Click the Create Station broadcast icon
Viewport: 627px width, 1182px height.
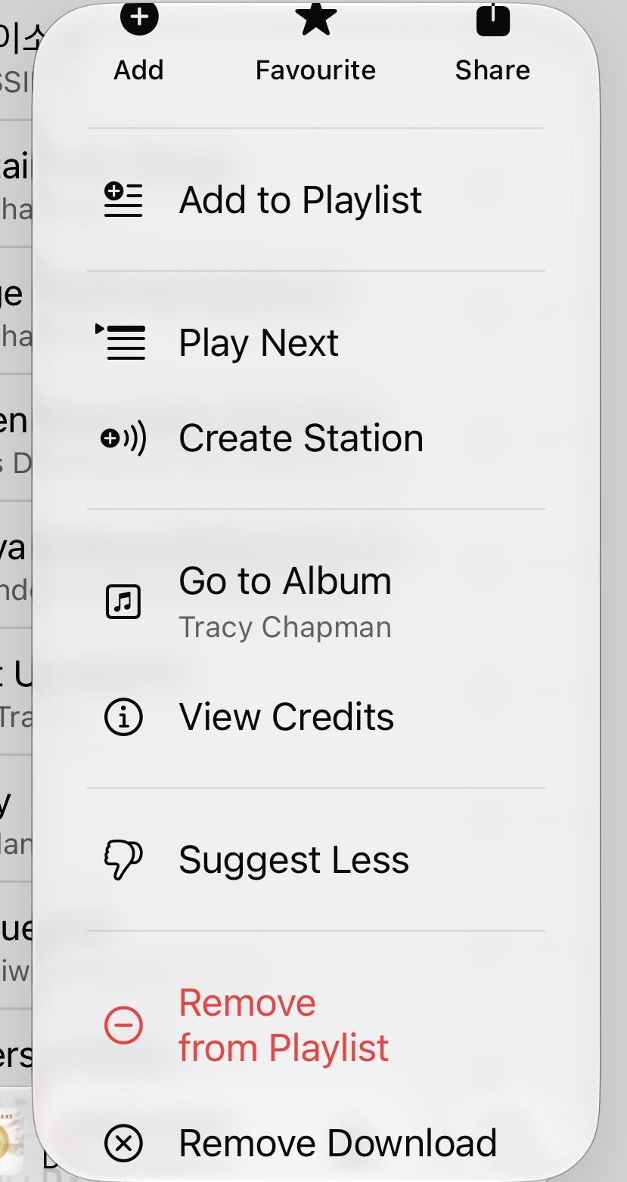point(123,438)
